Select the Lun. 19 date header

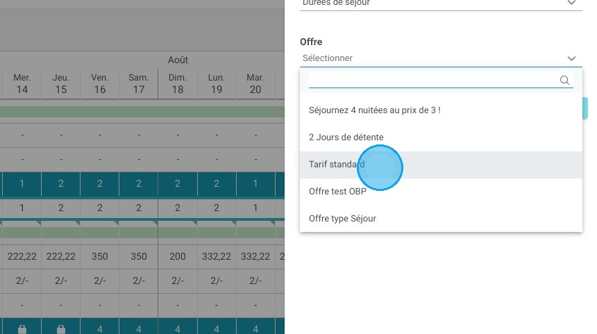coord(217,84)
